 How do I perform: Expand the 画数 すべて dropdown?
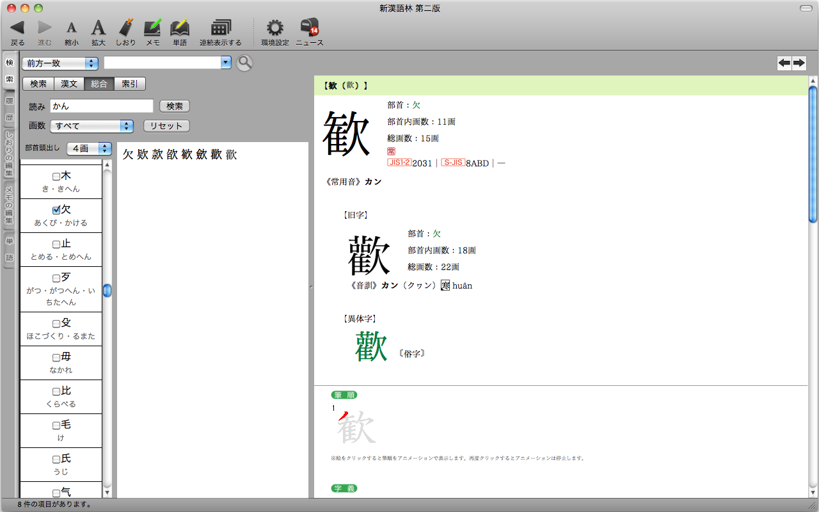(92, 126)
